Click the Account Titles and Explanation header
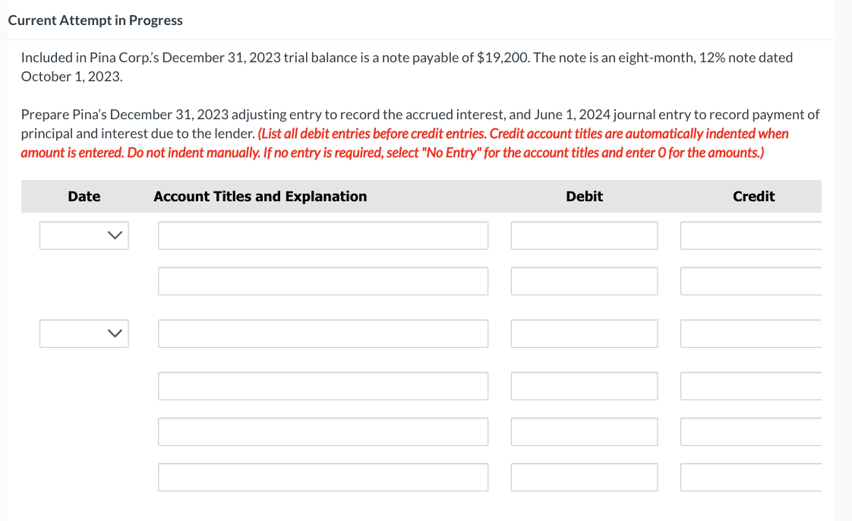This screenshot has height=521, width=852. pos(260,196)
